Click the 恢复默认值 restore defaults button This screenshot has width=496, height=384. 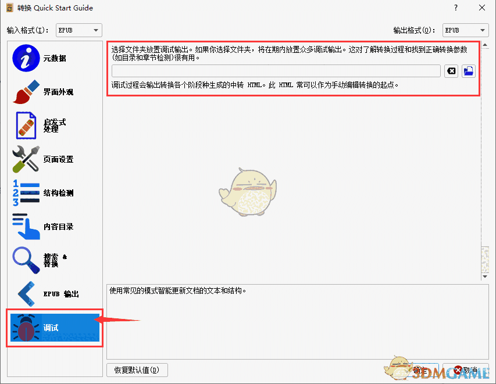(x=137, y=370)
